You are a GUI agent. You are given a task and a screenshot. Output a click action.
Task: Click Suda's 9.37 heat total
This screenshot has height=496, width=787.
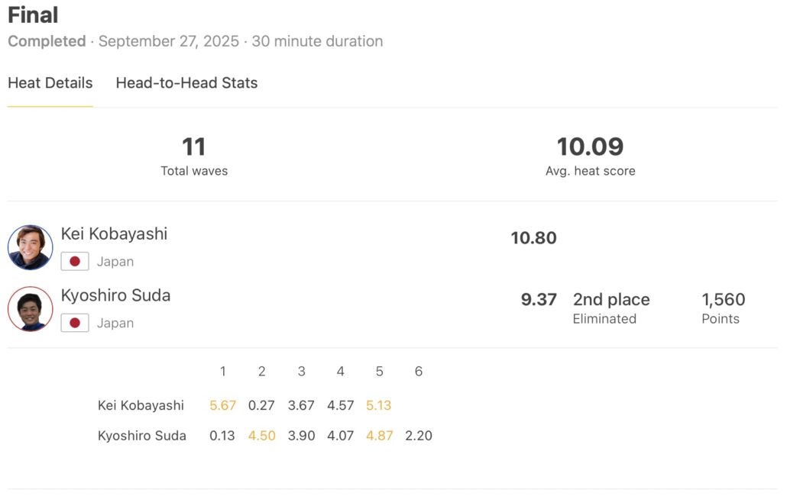click(539, 300)
